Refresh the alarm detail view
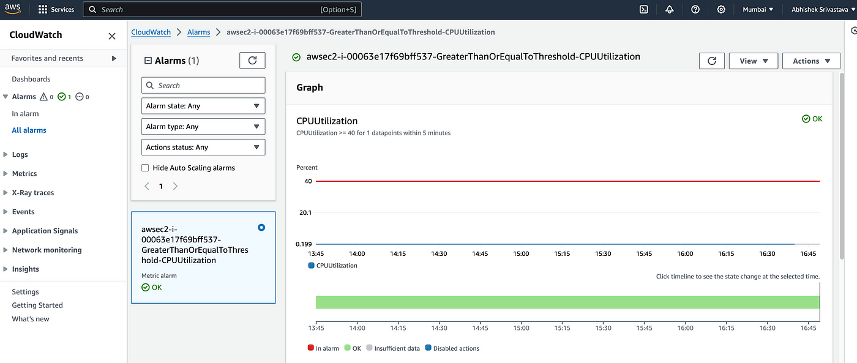This screenshot has width=857, height=363. 711,61
